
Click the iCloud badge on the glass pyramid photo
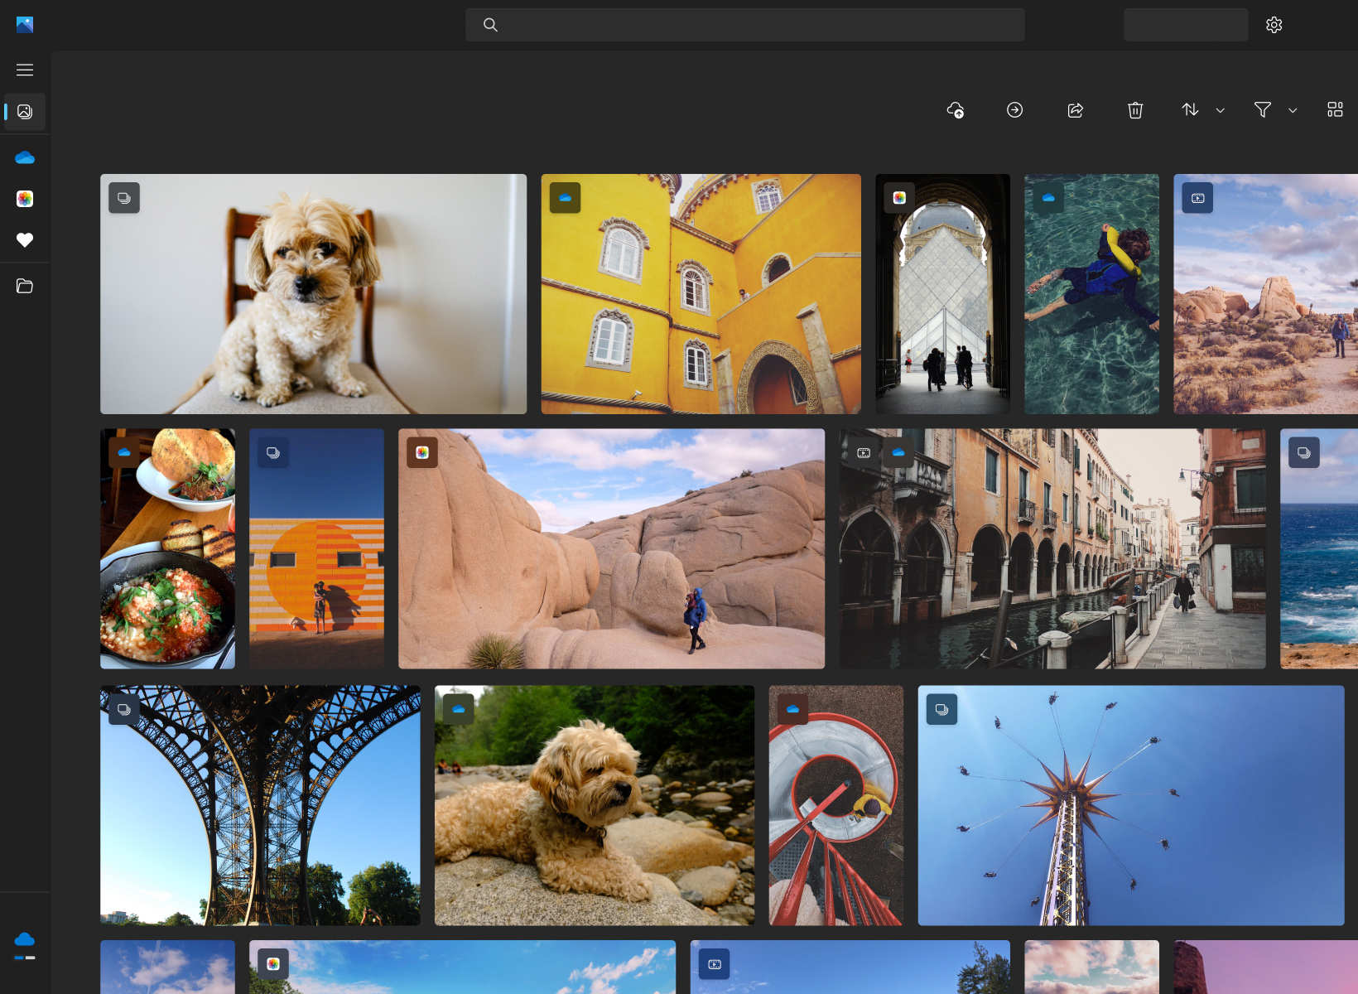point(899,198)
